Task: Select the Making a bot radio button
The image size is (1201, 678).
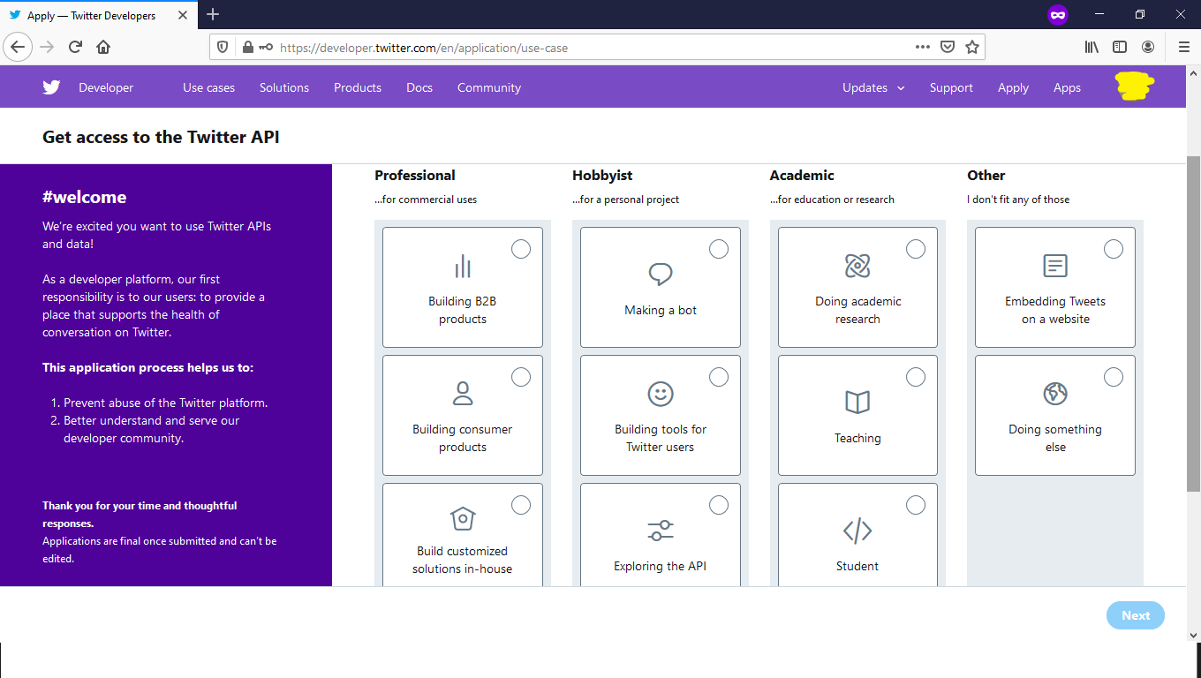Action: tap(719, 249)
